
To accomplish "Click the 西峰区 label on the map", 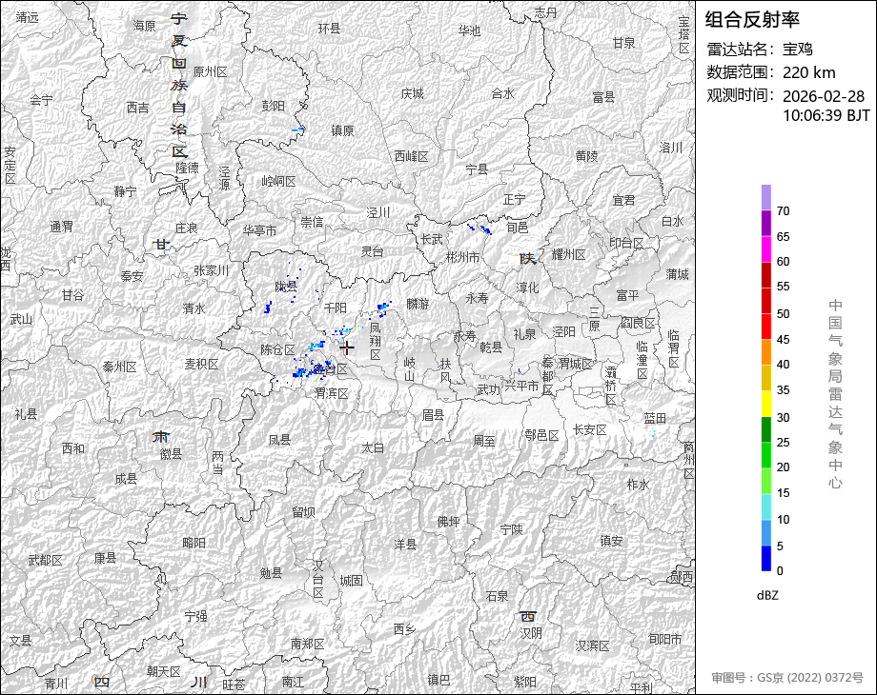I will pos(411,156).
